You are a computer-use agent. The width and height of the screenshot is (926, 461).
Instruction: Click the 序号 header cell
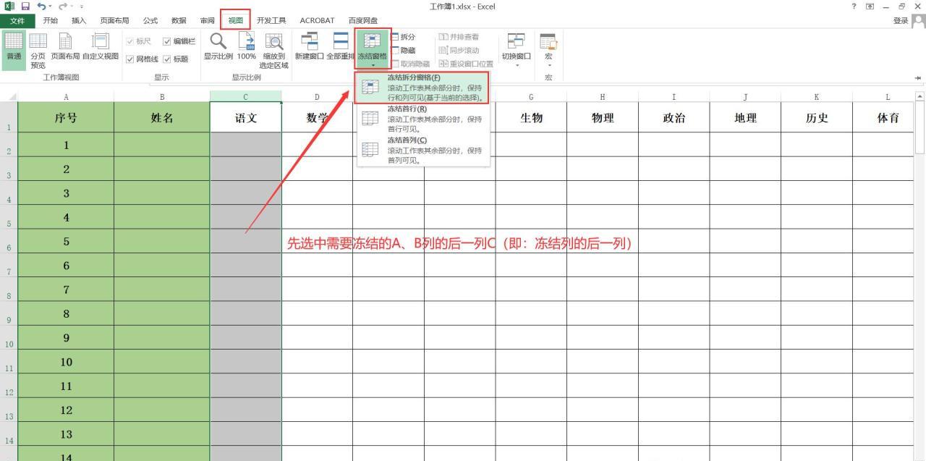click(x=66, y=117)
